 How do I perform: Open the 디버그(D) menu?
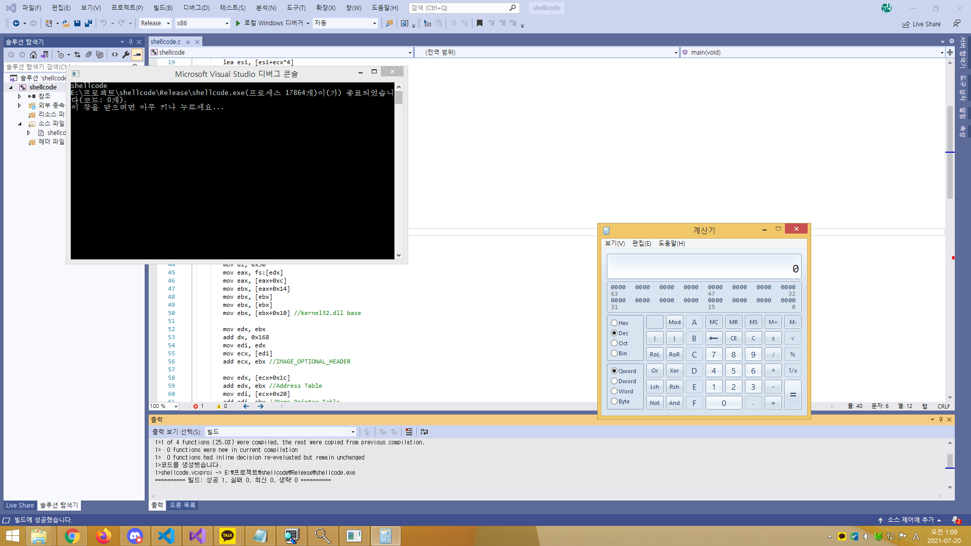[196, 8]
